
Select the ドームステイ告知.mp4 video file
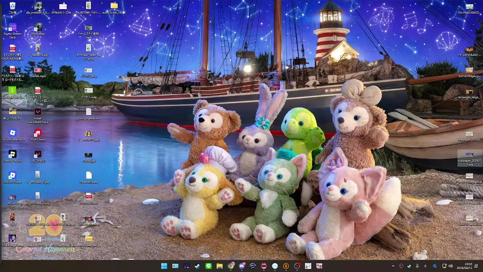[x=88, y=32]
